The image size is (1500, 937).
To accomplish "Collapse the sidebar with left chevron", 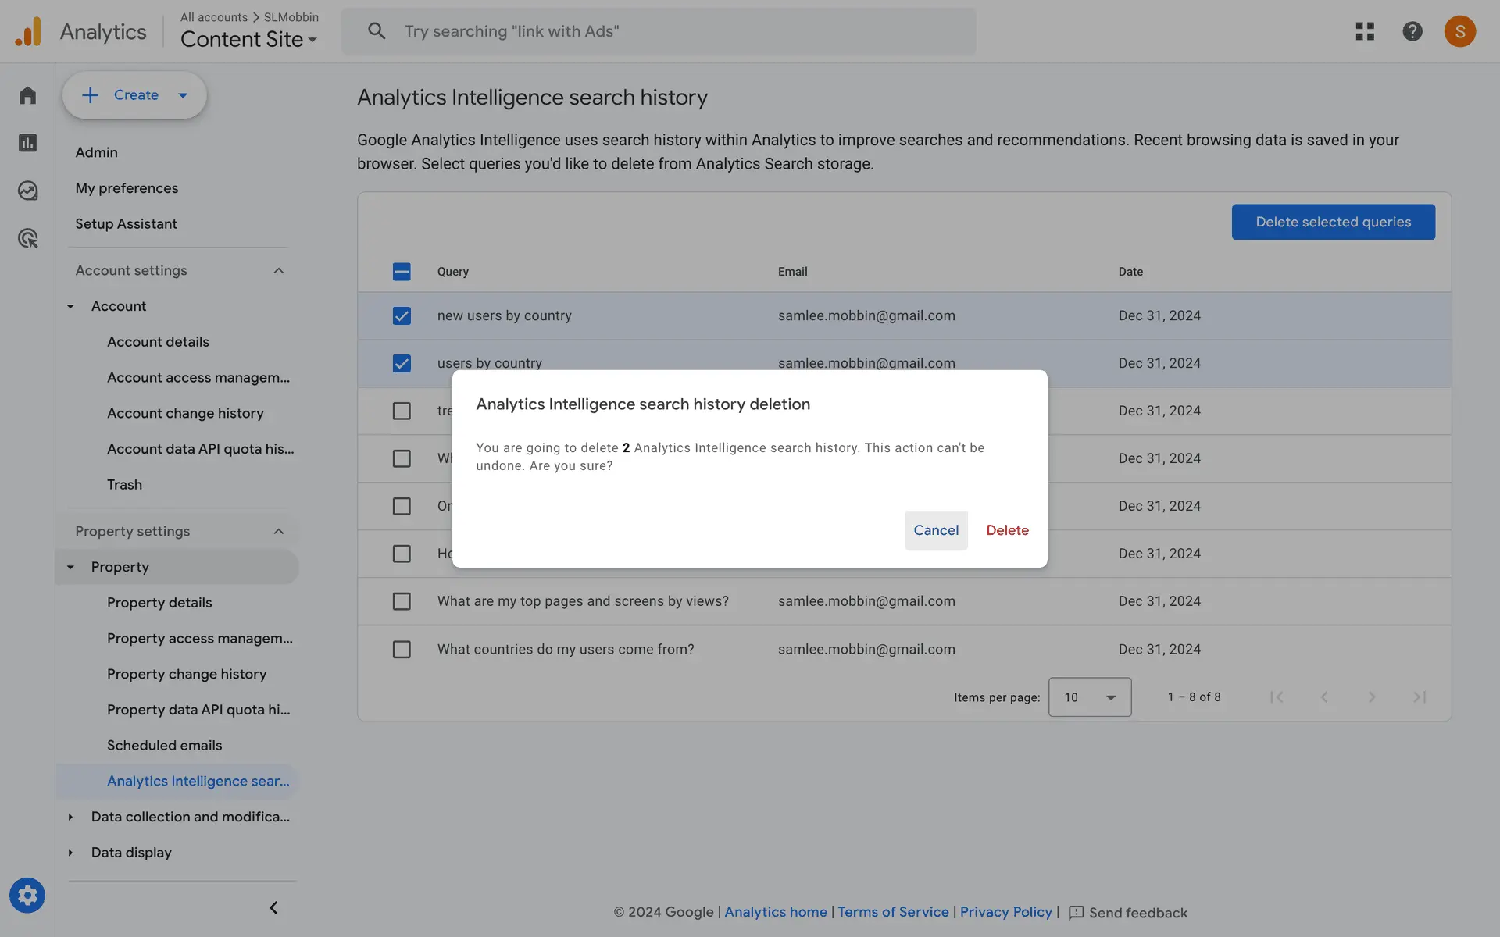I will point(273,907).
